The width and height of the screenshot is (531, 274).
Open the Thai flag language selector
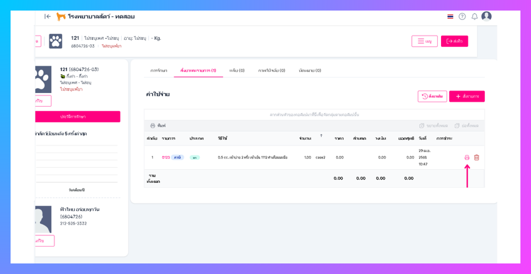coord(450,17)
